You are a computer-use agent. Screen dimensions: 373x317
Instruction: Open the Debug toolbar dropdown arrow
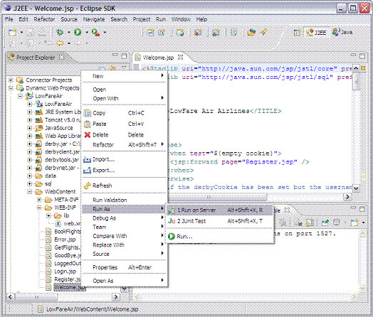(x=69, y=32)
